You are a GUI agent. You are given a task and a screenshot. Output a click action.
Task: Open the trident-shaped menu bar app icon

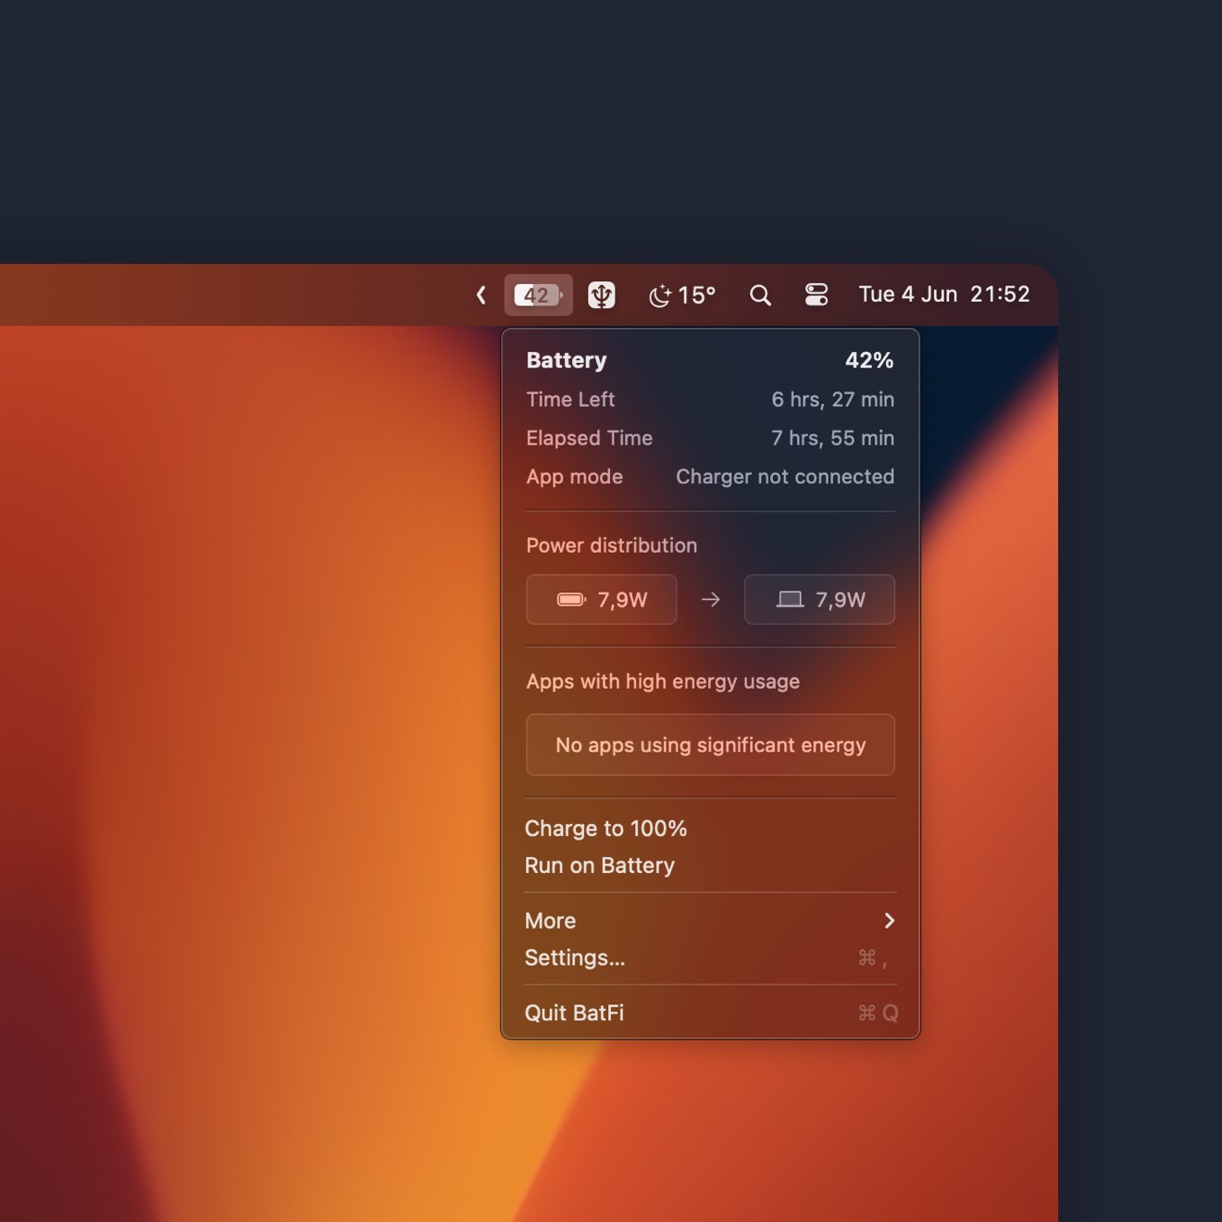click(602, 294)
